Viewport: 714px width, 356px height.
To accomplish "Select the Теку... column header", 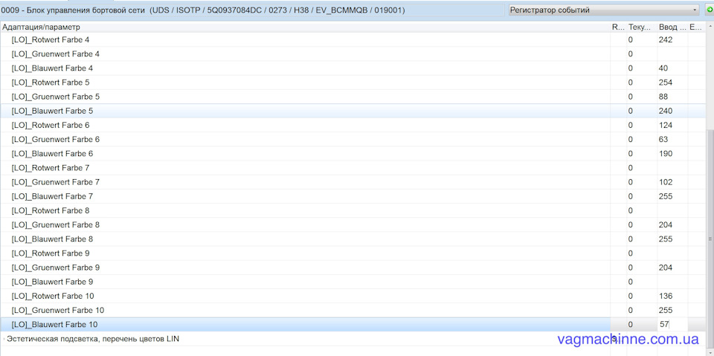I will 642,27.
